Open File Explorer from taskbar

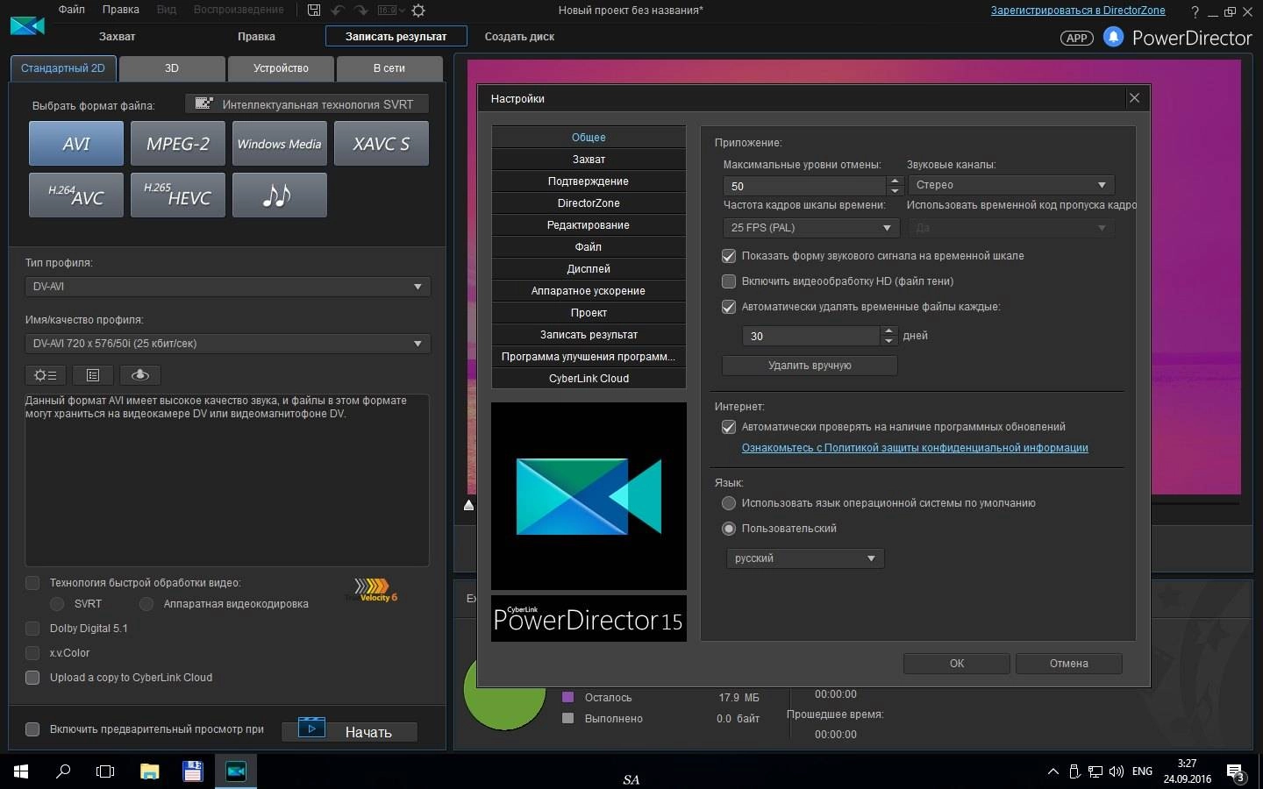coord(150,771)
